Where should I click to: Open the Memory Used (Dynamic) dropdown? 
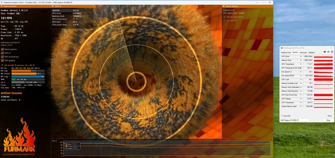[301, 91]
